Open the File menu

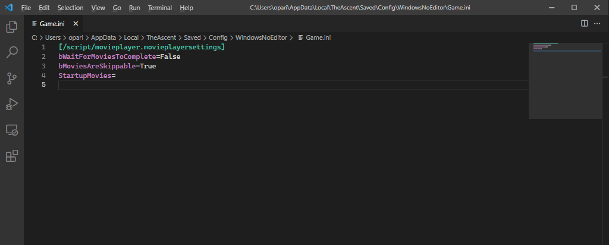[x=26, y=8]
